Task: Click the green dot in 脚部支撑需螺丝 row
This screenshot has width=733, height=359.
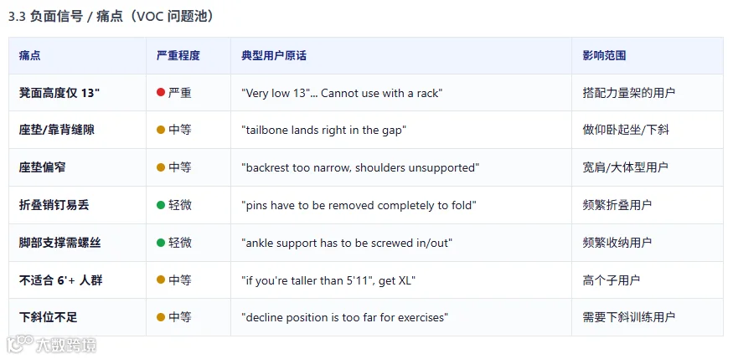Action: click(161, 243)
